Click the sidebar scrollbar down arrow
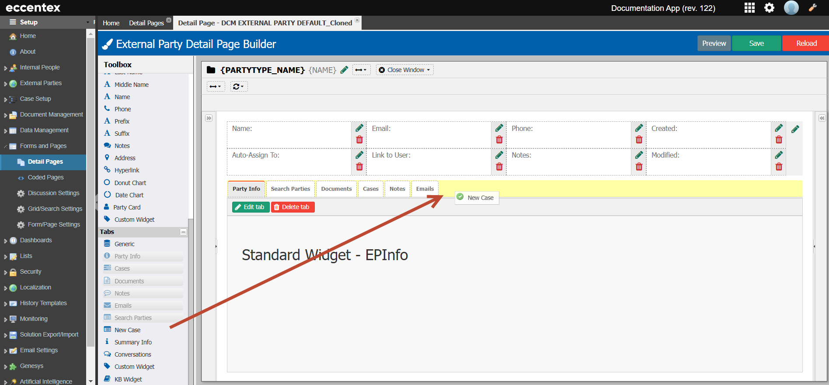Image resolution: width=829 pixels, height=385 pixels. click(x=91, y=382)
